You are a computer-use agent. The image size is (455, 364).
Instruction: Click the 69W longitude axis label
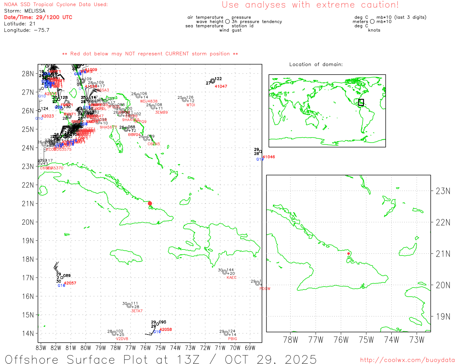tap(250, 348)
